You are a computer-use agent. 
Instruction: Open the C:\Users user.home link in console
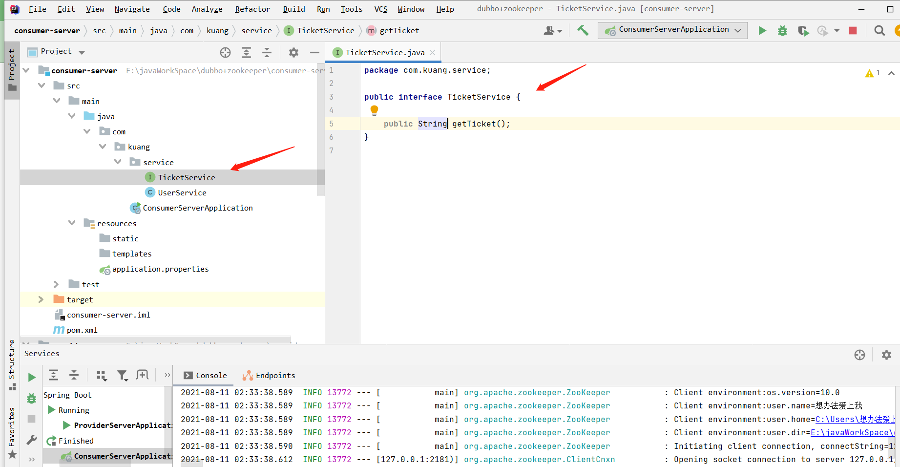pos(855,419)
